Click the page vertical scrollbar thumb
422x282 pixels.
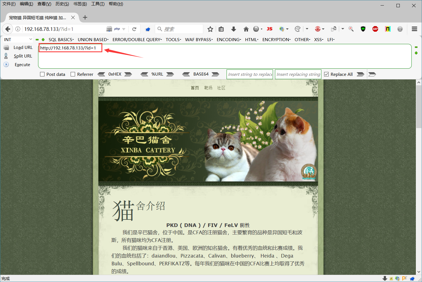(419, 107)
